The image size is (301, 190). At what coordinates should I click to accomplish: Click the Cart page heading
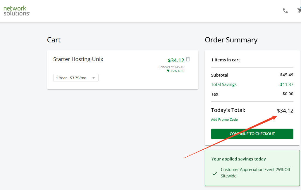54,40
